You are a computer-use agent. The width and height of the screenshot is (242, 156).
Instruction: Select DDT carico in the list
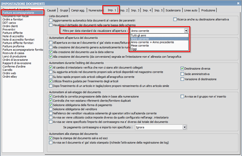click(23, 23)
